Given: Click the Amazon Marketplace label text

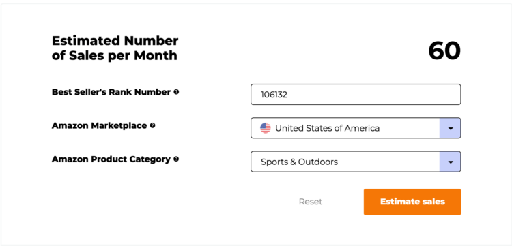Looking at the screenshot, I should pos(99,125).
